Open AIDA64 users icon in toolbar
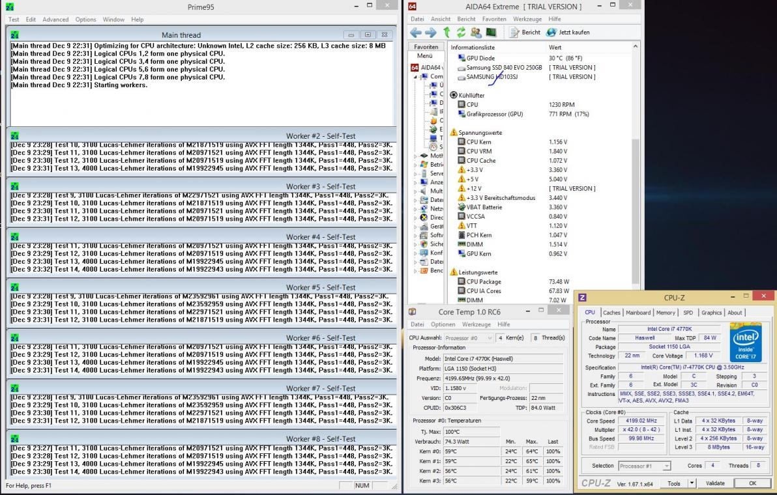Viewport: 777px width, 495px height. coord(476,33)
